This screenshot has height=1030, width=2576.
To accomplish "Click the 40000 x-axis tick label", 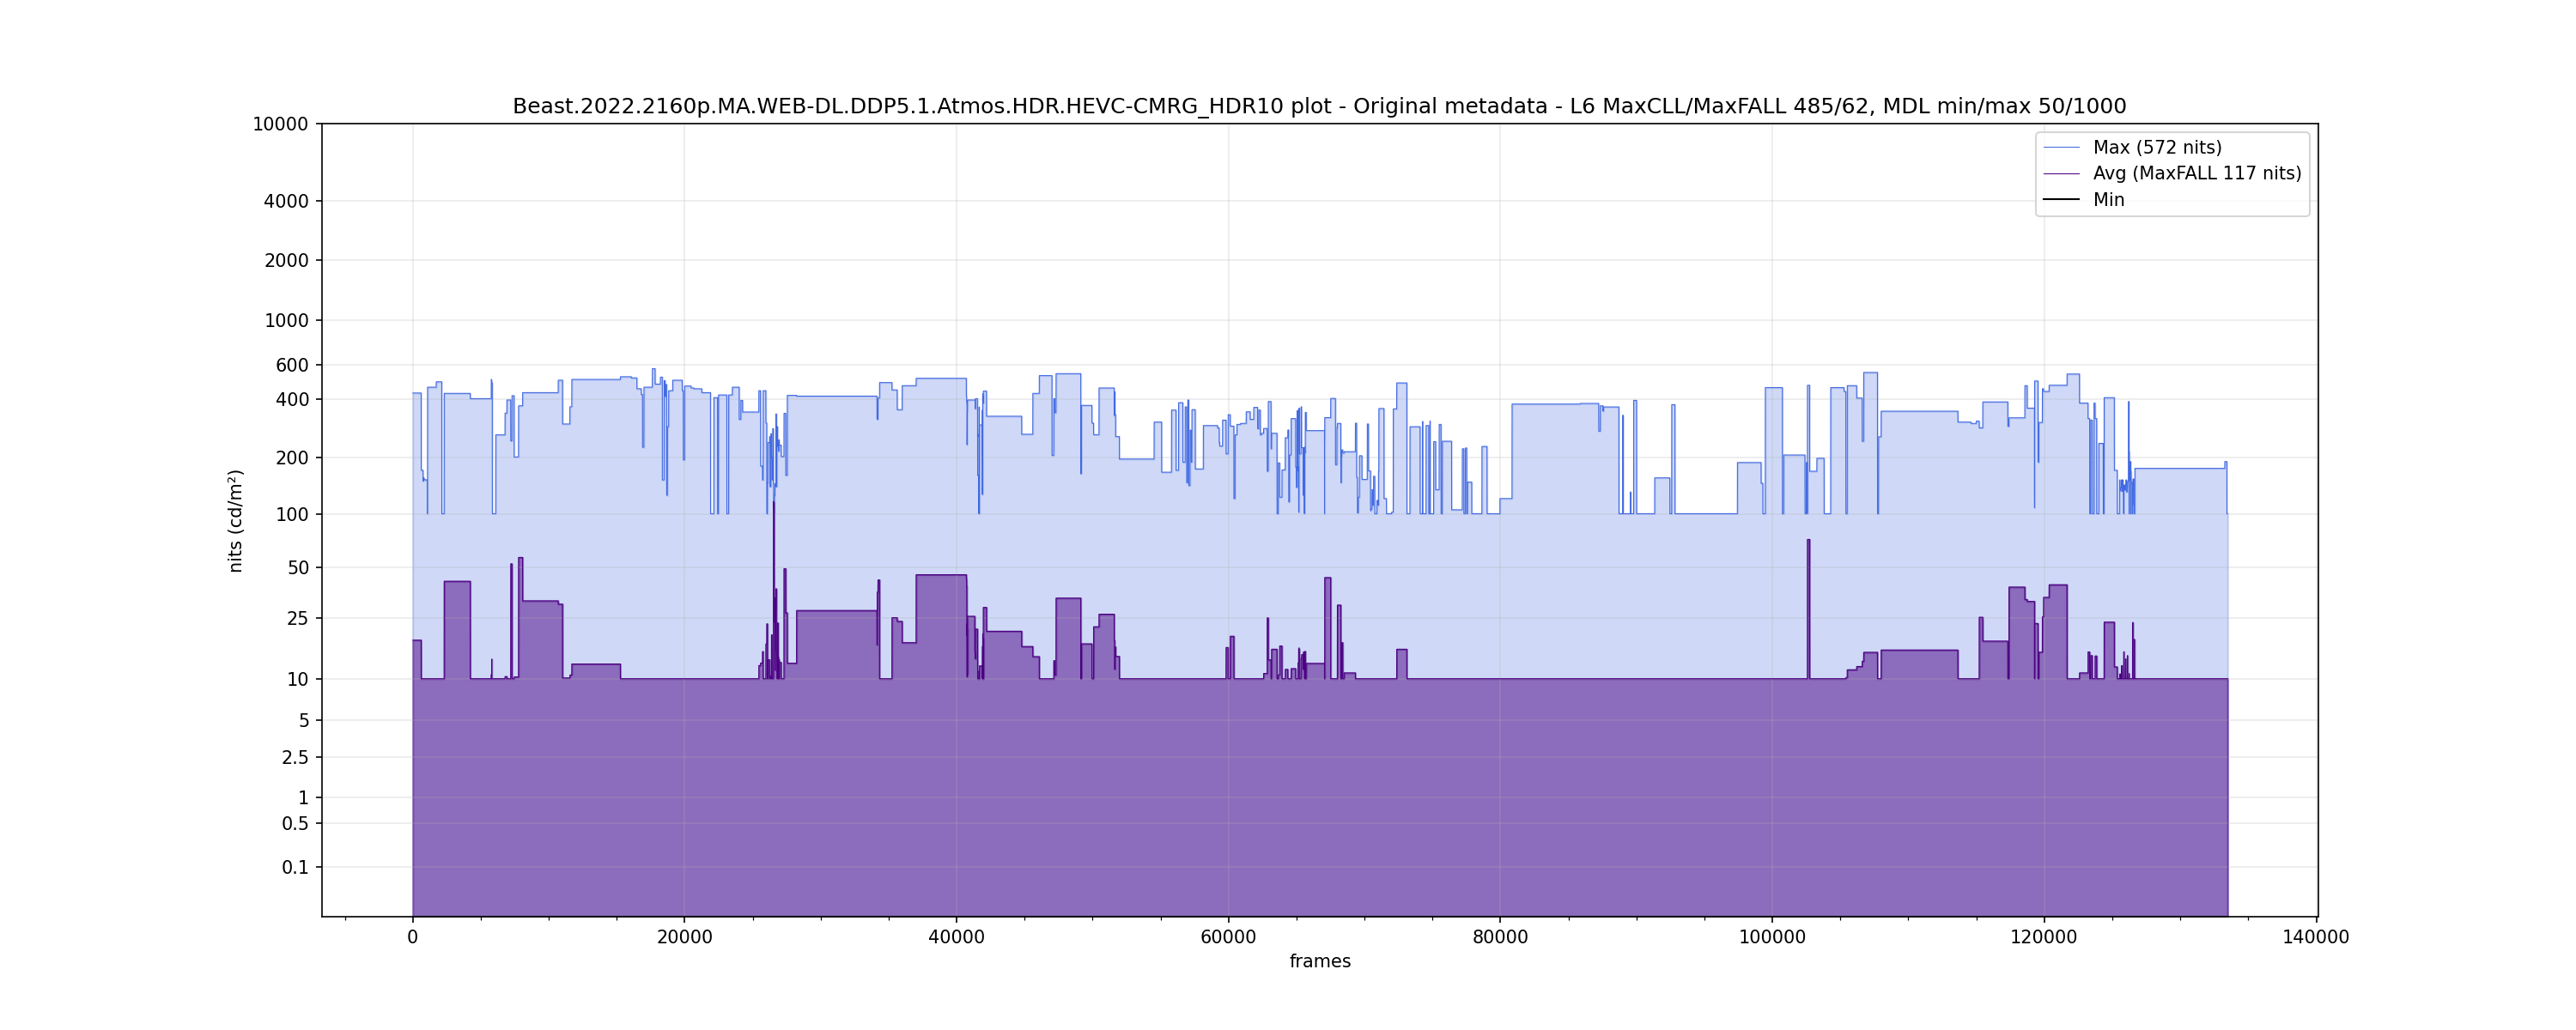I will pyautogui.click(x=956, y=937).
